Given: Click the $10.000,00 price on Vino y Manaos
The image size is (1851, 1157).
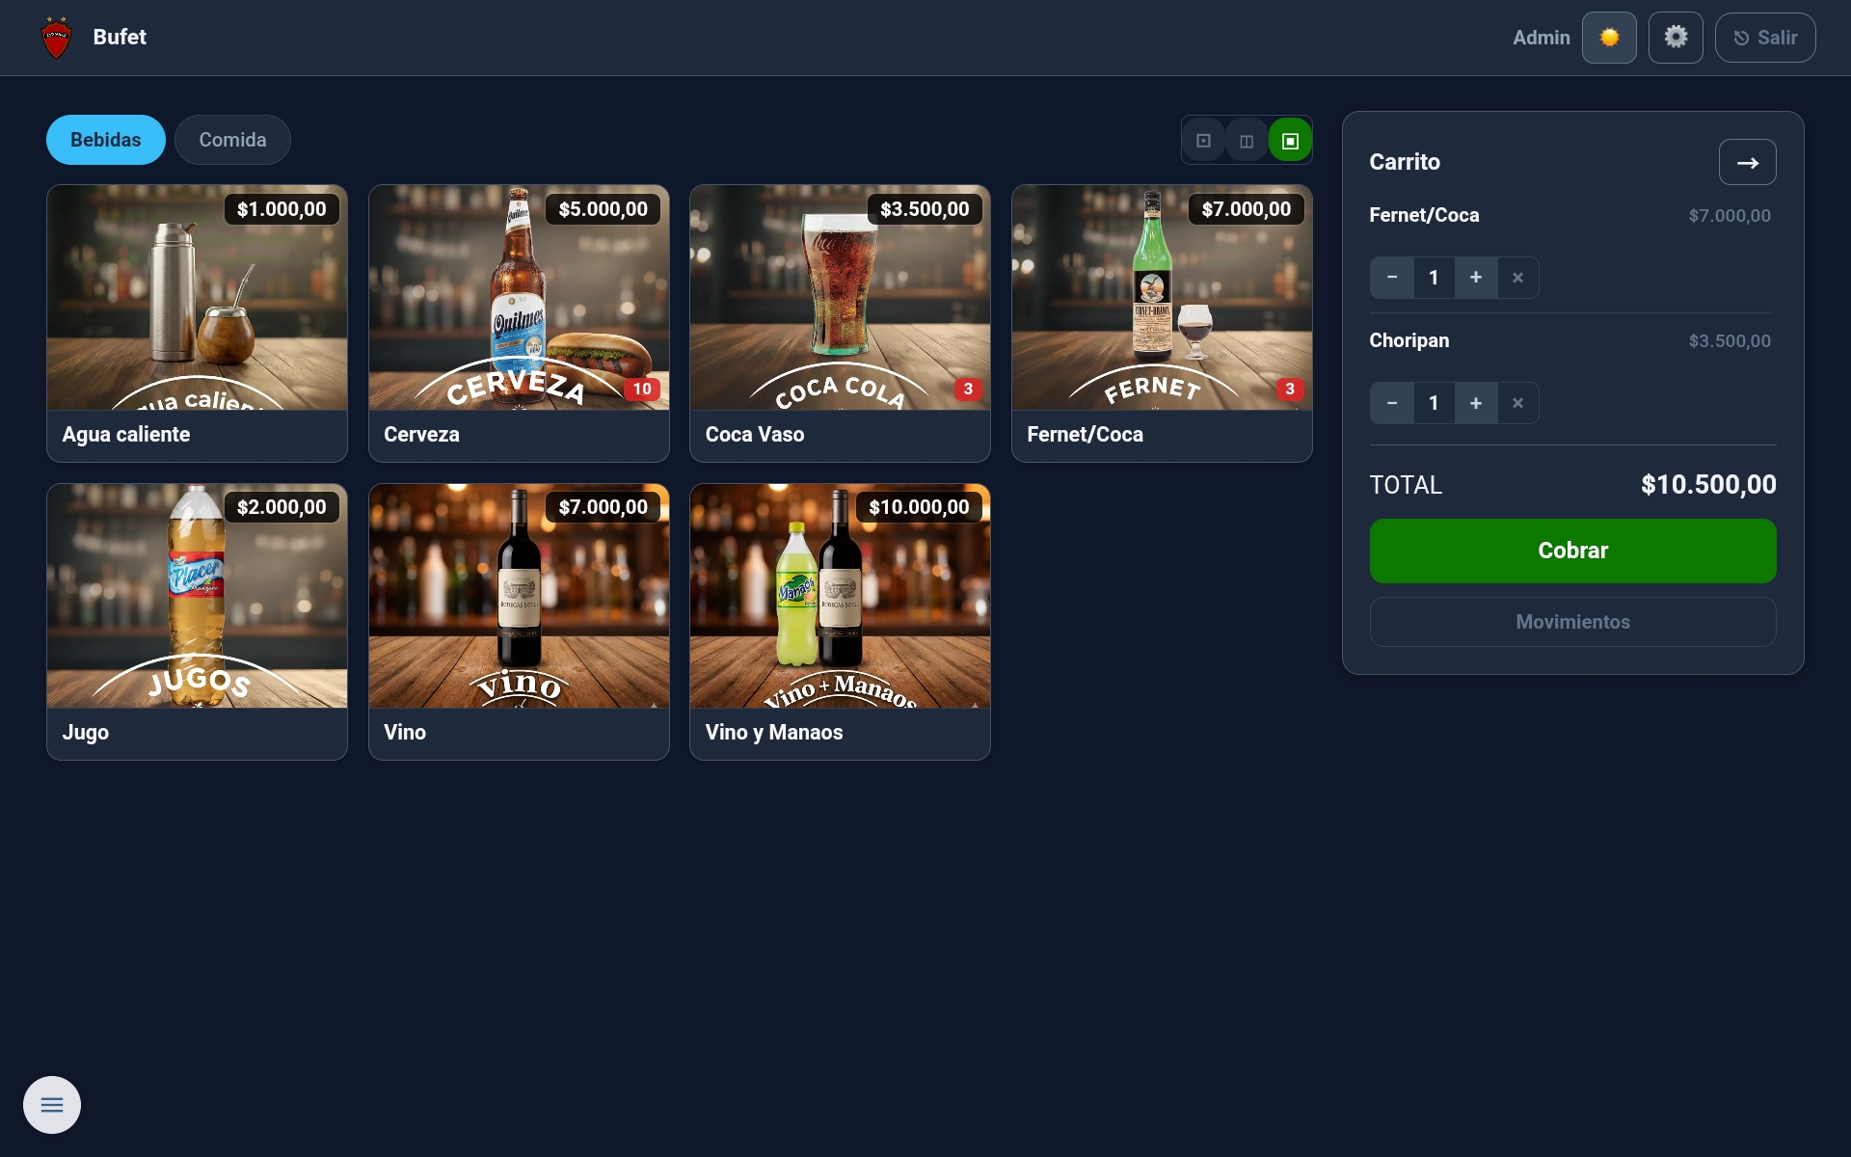Looking at the screenshot, I should point(919,507).
